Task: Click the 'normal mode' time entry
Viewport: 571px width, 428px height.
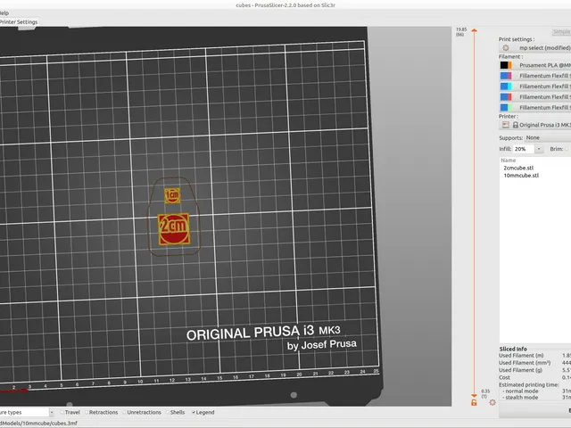Action: (521, 391)
